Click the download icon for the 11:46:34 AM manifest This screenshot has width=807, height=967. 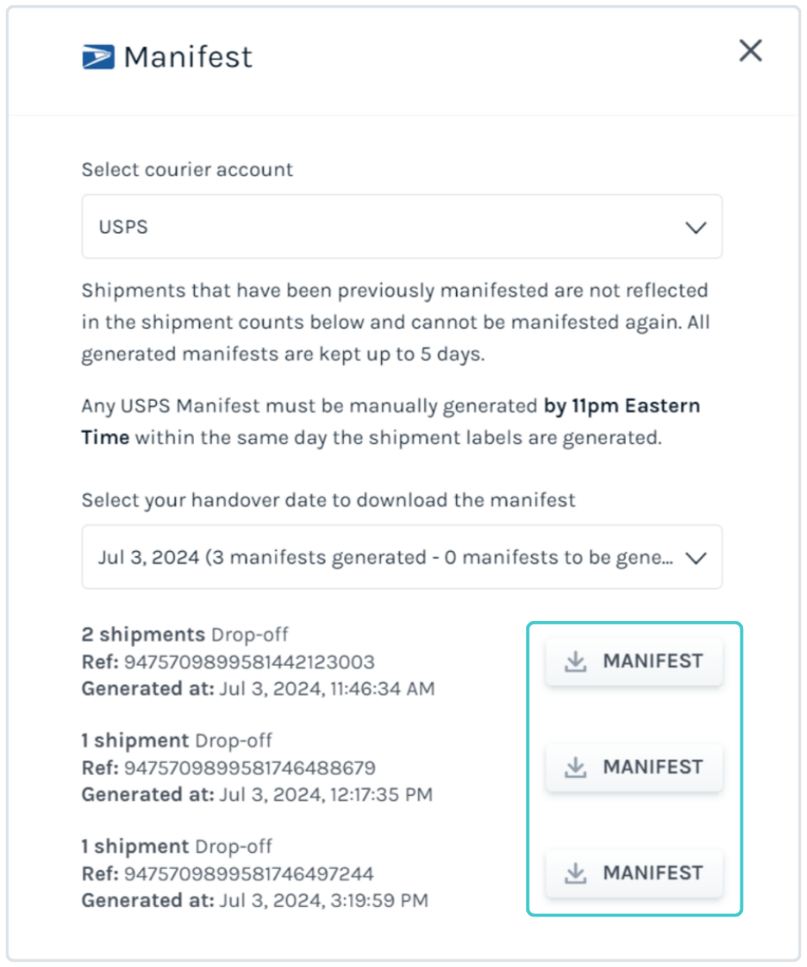coord(575,662)
